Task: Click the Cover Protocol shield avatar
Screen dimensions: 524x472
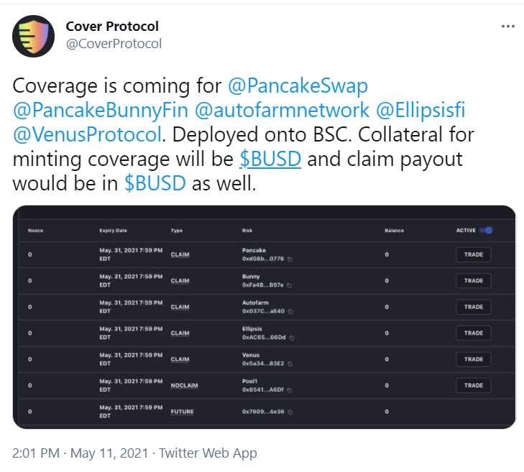Action: point(33,36)
